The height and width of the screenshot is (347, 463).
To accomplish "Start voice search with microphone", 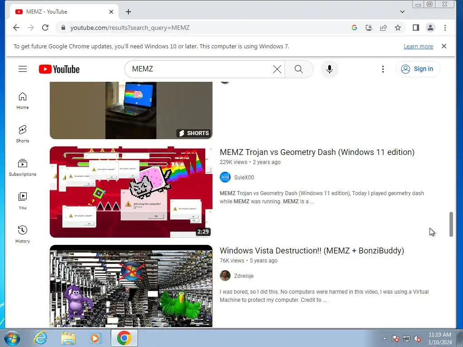I will click(x=330, y=69).
